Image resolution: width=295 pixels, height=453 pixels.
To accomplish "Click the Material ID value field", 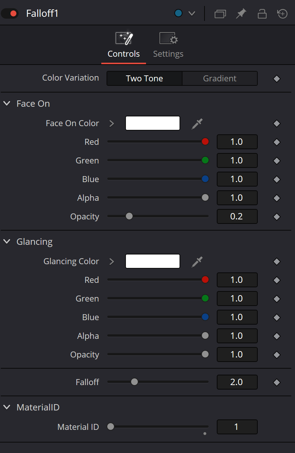I will [237, 427].
